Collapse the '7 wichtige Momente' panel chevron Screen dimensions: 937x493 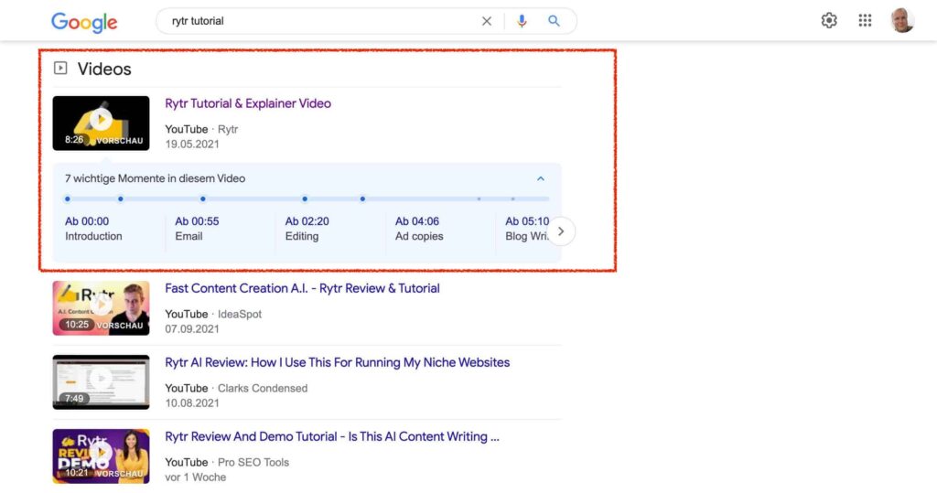click(x=540, y=178)
